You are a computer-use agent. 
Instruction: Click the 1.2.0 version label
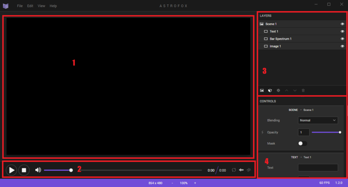(x=339, y=183)
